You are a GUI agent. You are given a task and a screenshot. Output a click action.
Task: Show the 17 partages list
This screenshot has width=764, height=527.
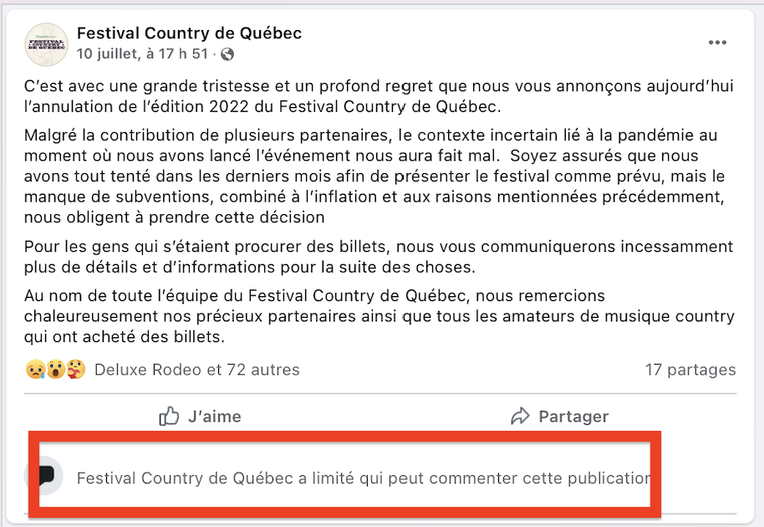coord(690,370)
